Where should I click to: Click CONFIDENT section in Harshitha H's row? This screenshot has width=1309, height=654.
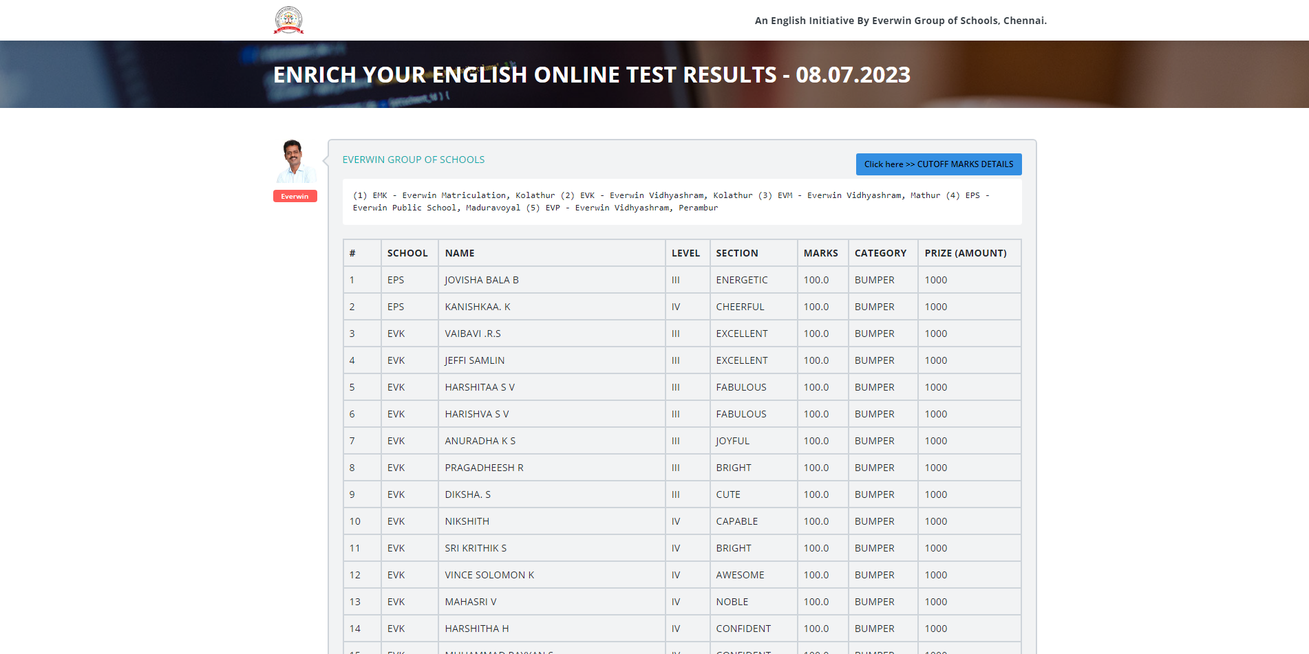[x=743, y=629]
